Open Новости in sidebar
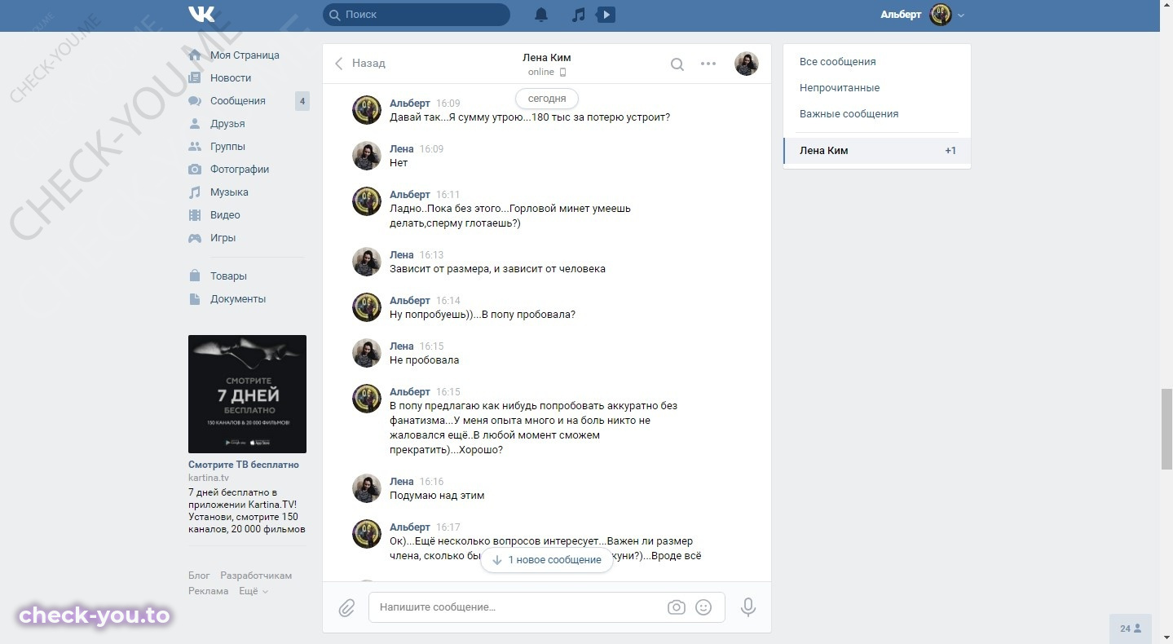1173x644 pixels. 231,78
